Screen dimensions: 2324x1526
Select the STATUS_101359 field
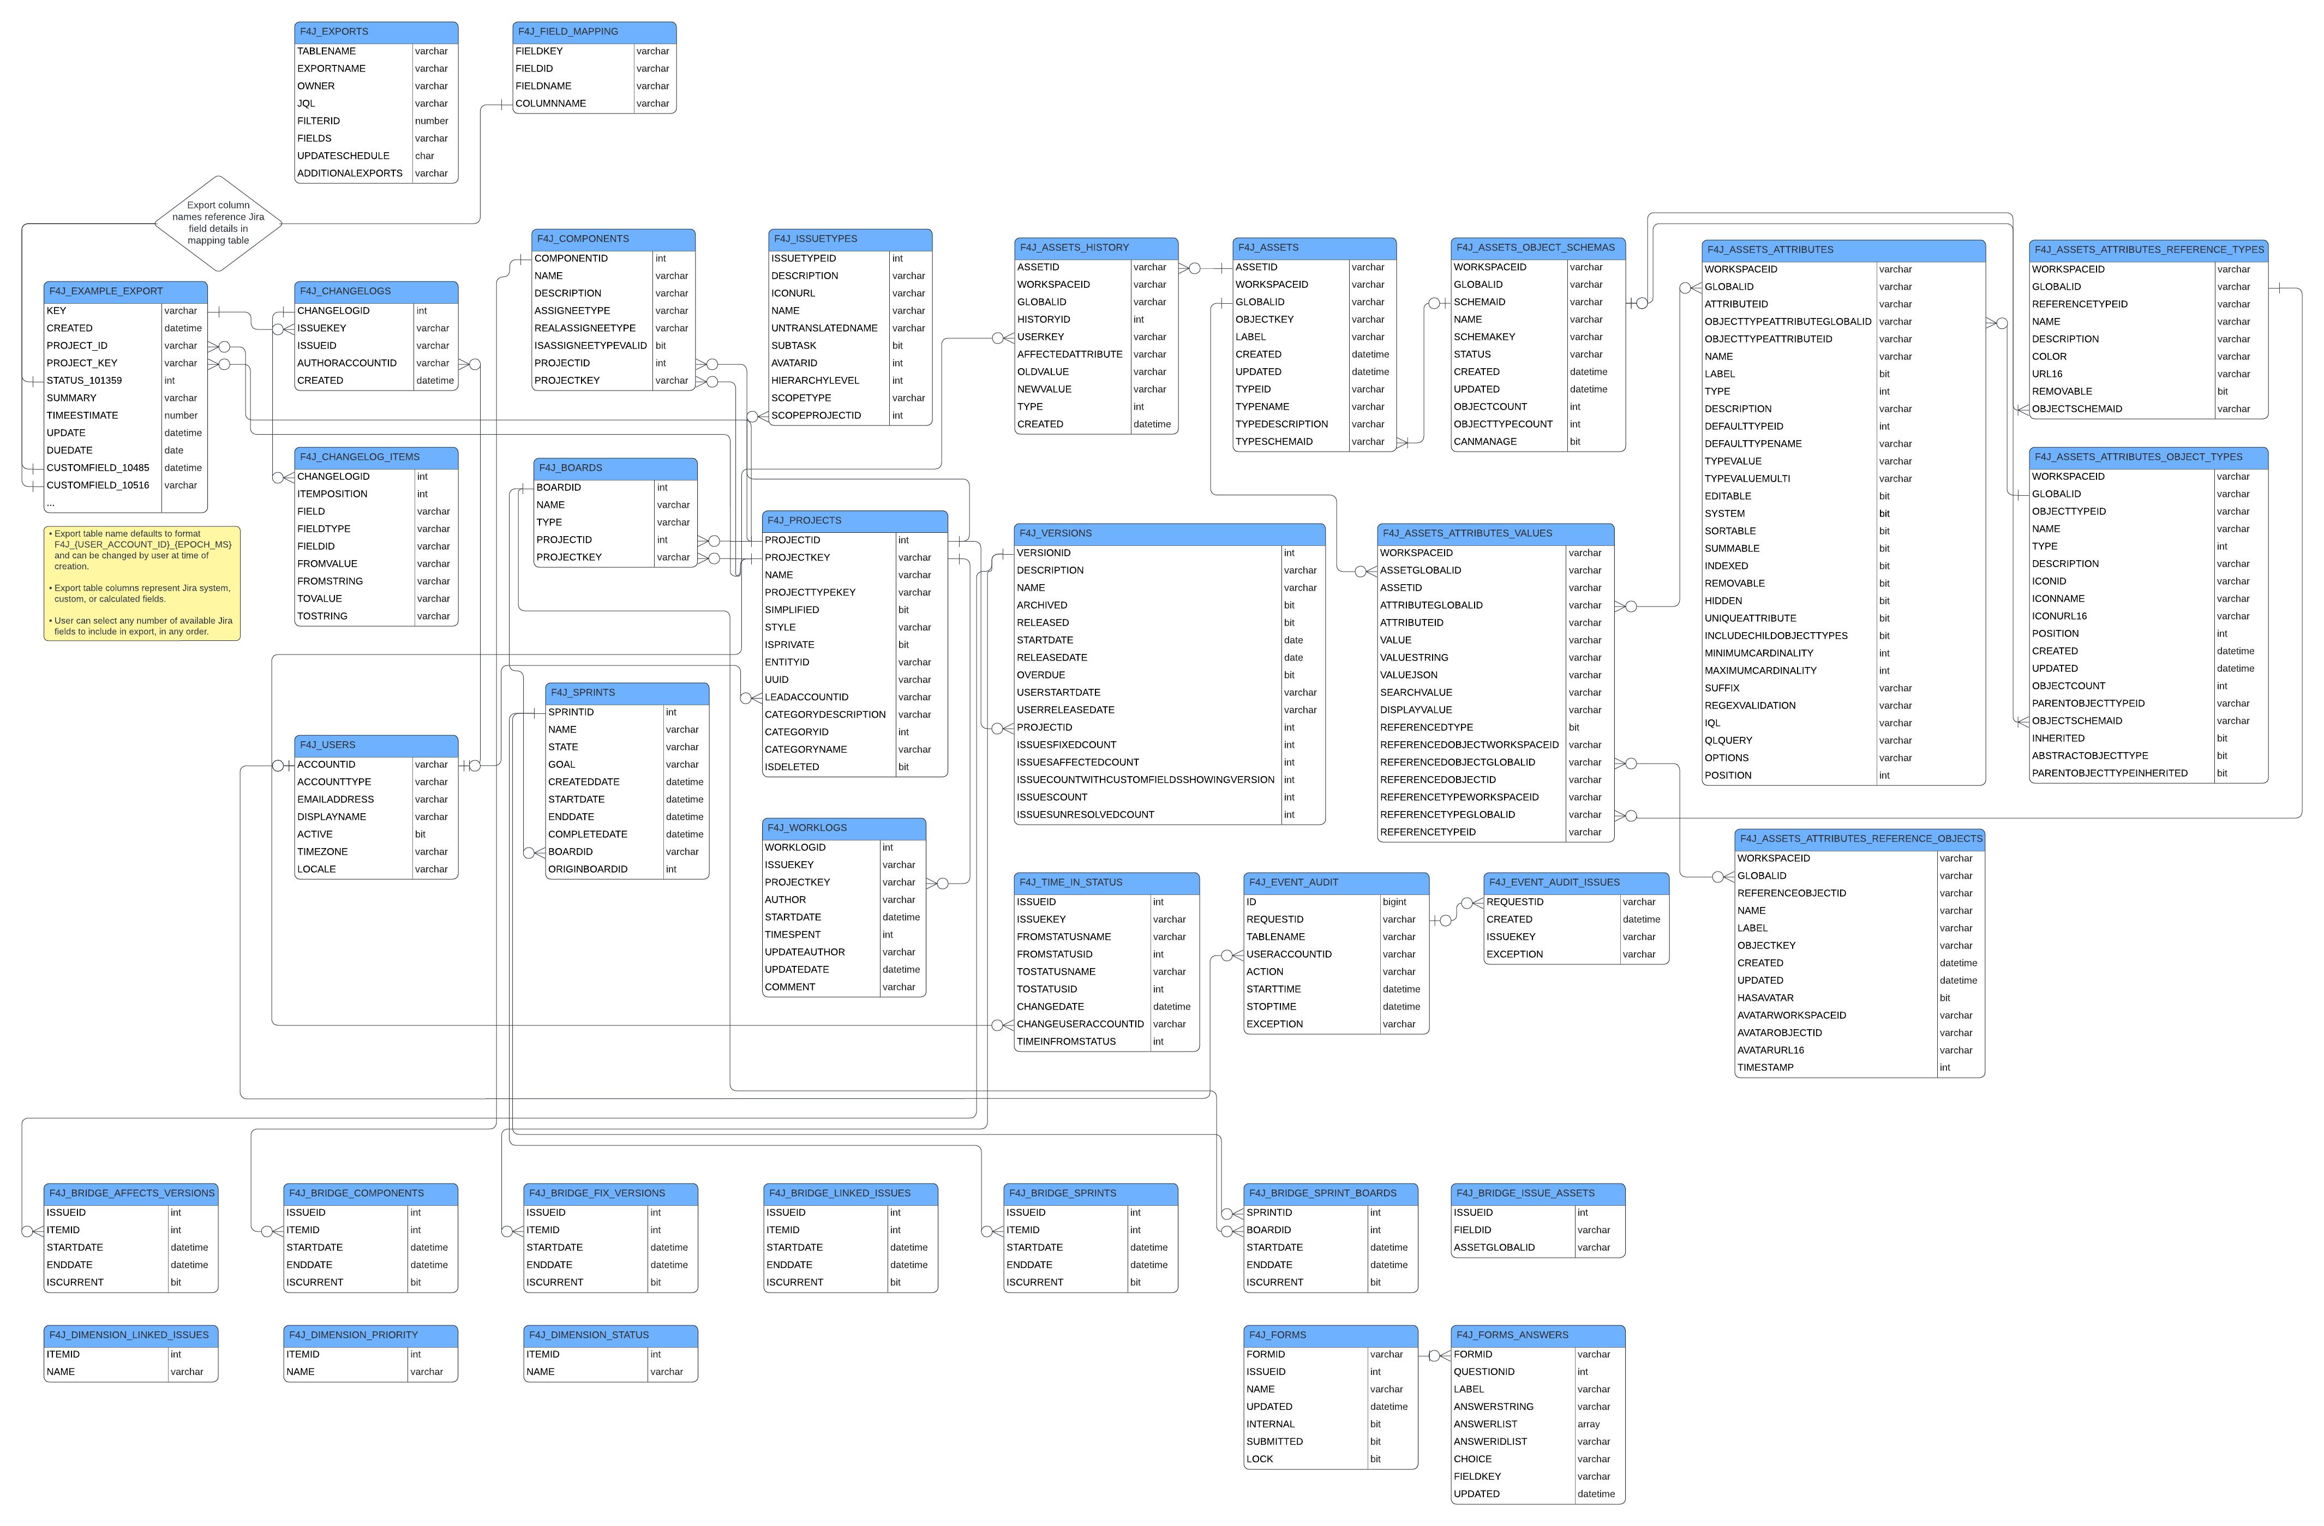pyautogui.click(x=126, y=381)
